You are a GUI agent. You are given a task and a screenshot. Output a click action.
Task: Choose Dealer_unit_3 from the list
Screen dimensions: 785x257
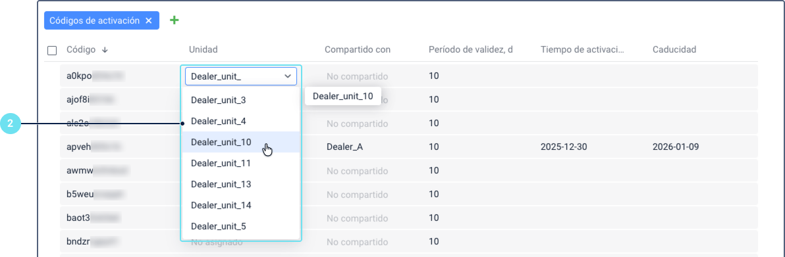[x=241, y=100]
